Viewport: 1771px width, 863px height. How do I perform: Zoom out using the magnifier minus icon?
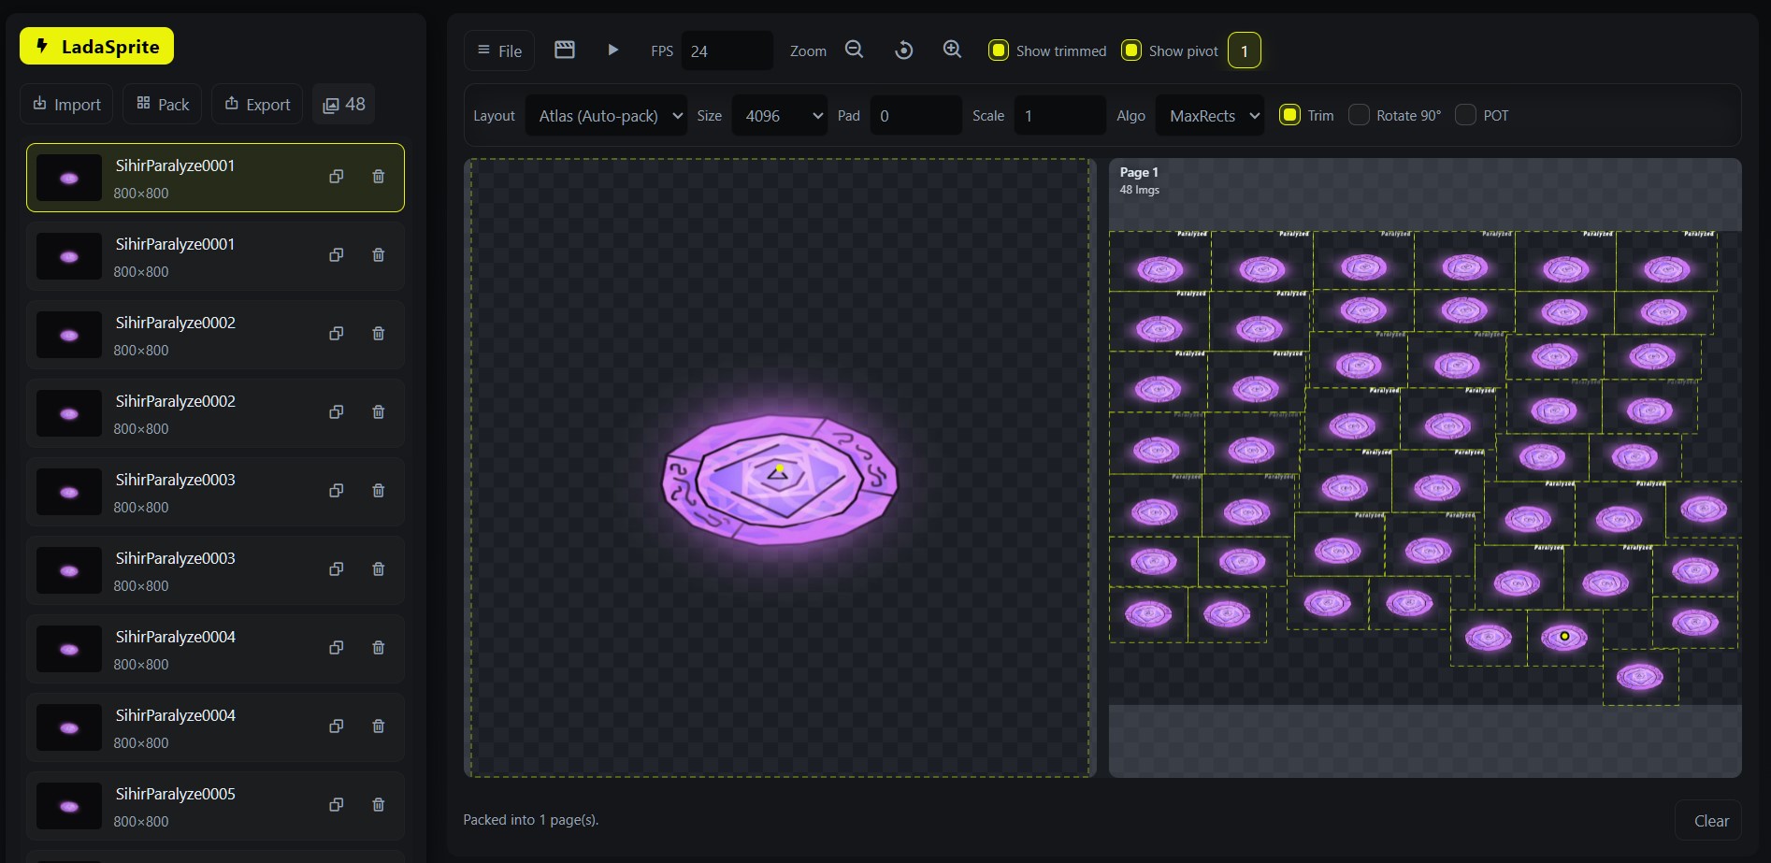pyautogui.click(x=853, y=50)
